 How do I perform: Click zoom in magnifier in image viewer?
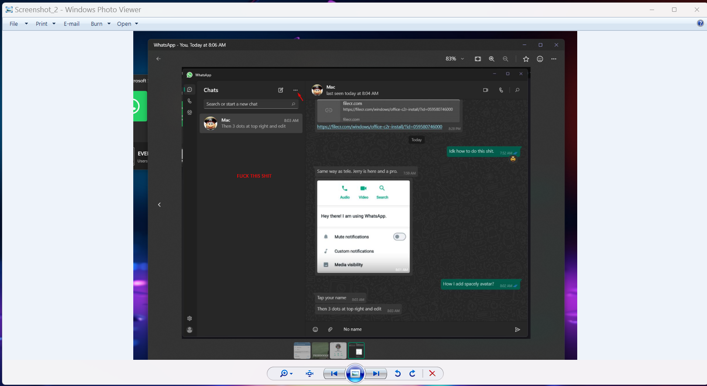tap(492, 59)
